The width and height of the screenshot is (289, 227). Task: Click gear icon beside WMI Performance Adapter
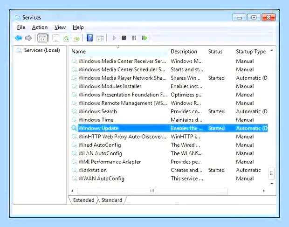coord(74,162)
